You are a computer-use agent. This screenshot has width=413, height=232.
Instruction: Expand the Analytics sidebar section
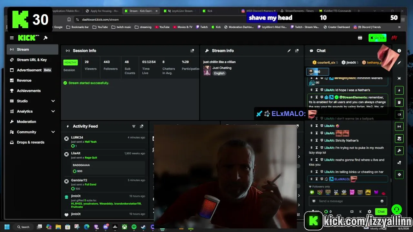coord(53,111)
